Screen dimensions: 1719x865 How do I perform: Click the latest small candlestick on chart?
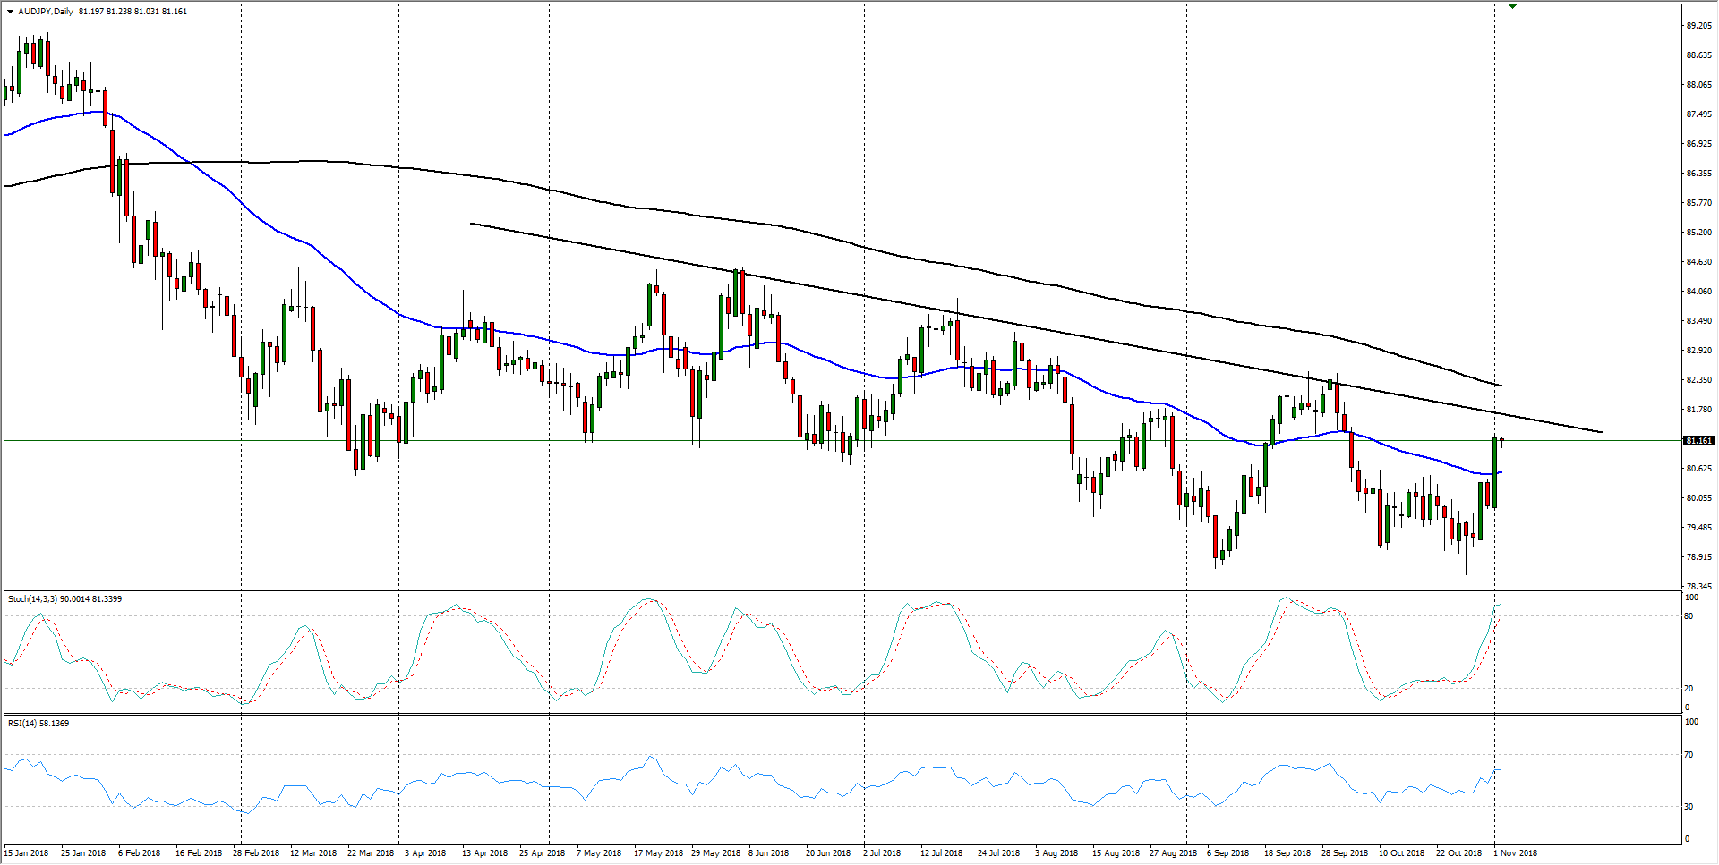(1501, 439)
